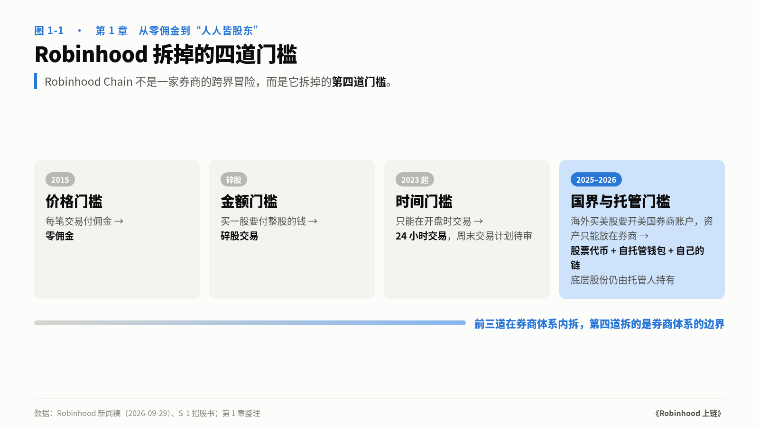Screen dimensions: 759x426
Task: Select the 碎股 badge
Action: pos(234,180)
